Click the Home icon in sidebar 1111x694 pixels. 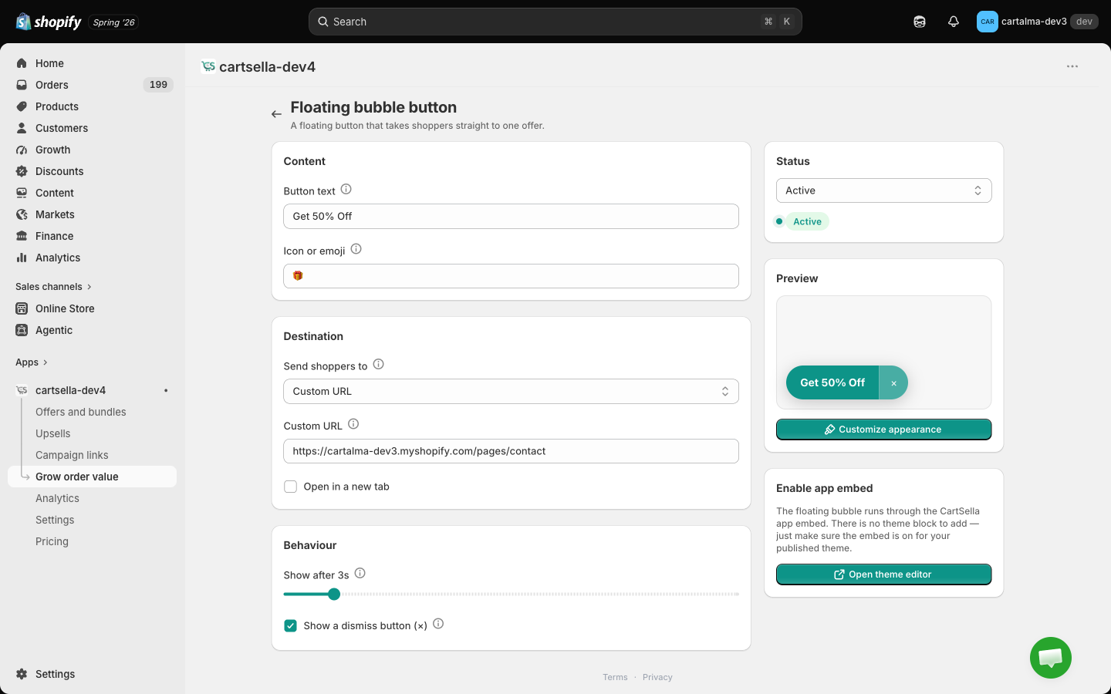pyautogui.click(x=22, y=63)
